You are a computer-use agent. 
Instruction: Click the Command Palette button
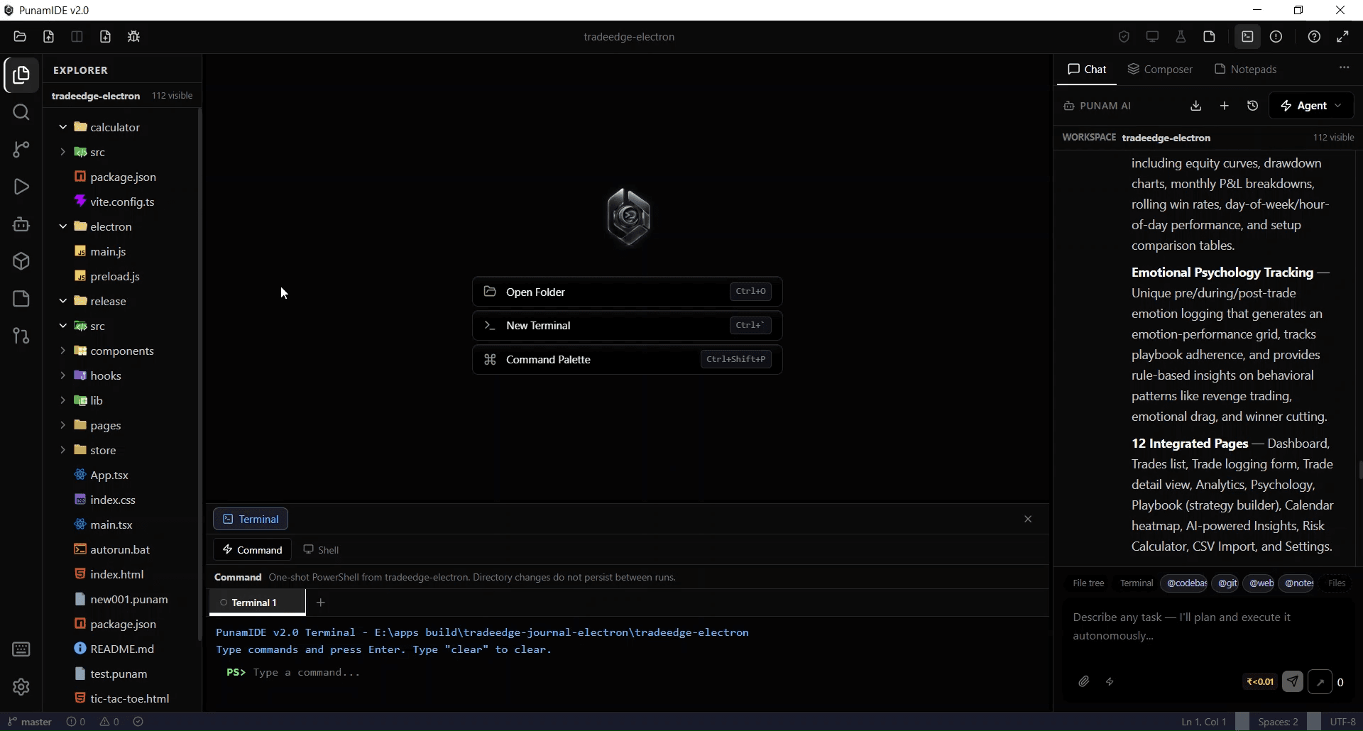pyautogui.click(x=628, y=359)
